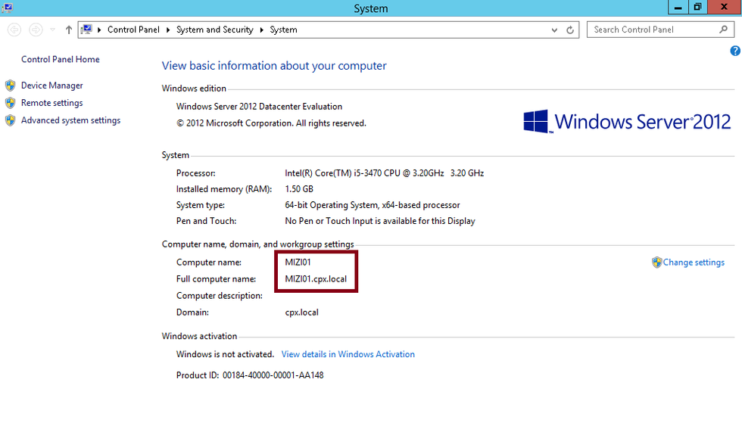Viewport: 742px width, 429px height.
Task: Click the shield icon beside Advanced system settings
Action: 11,120
